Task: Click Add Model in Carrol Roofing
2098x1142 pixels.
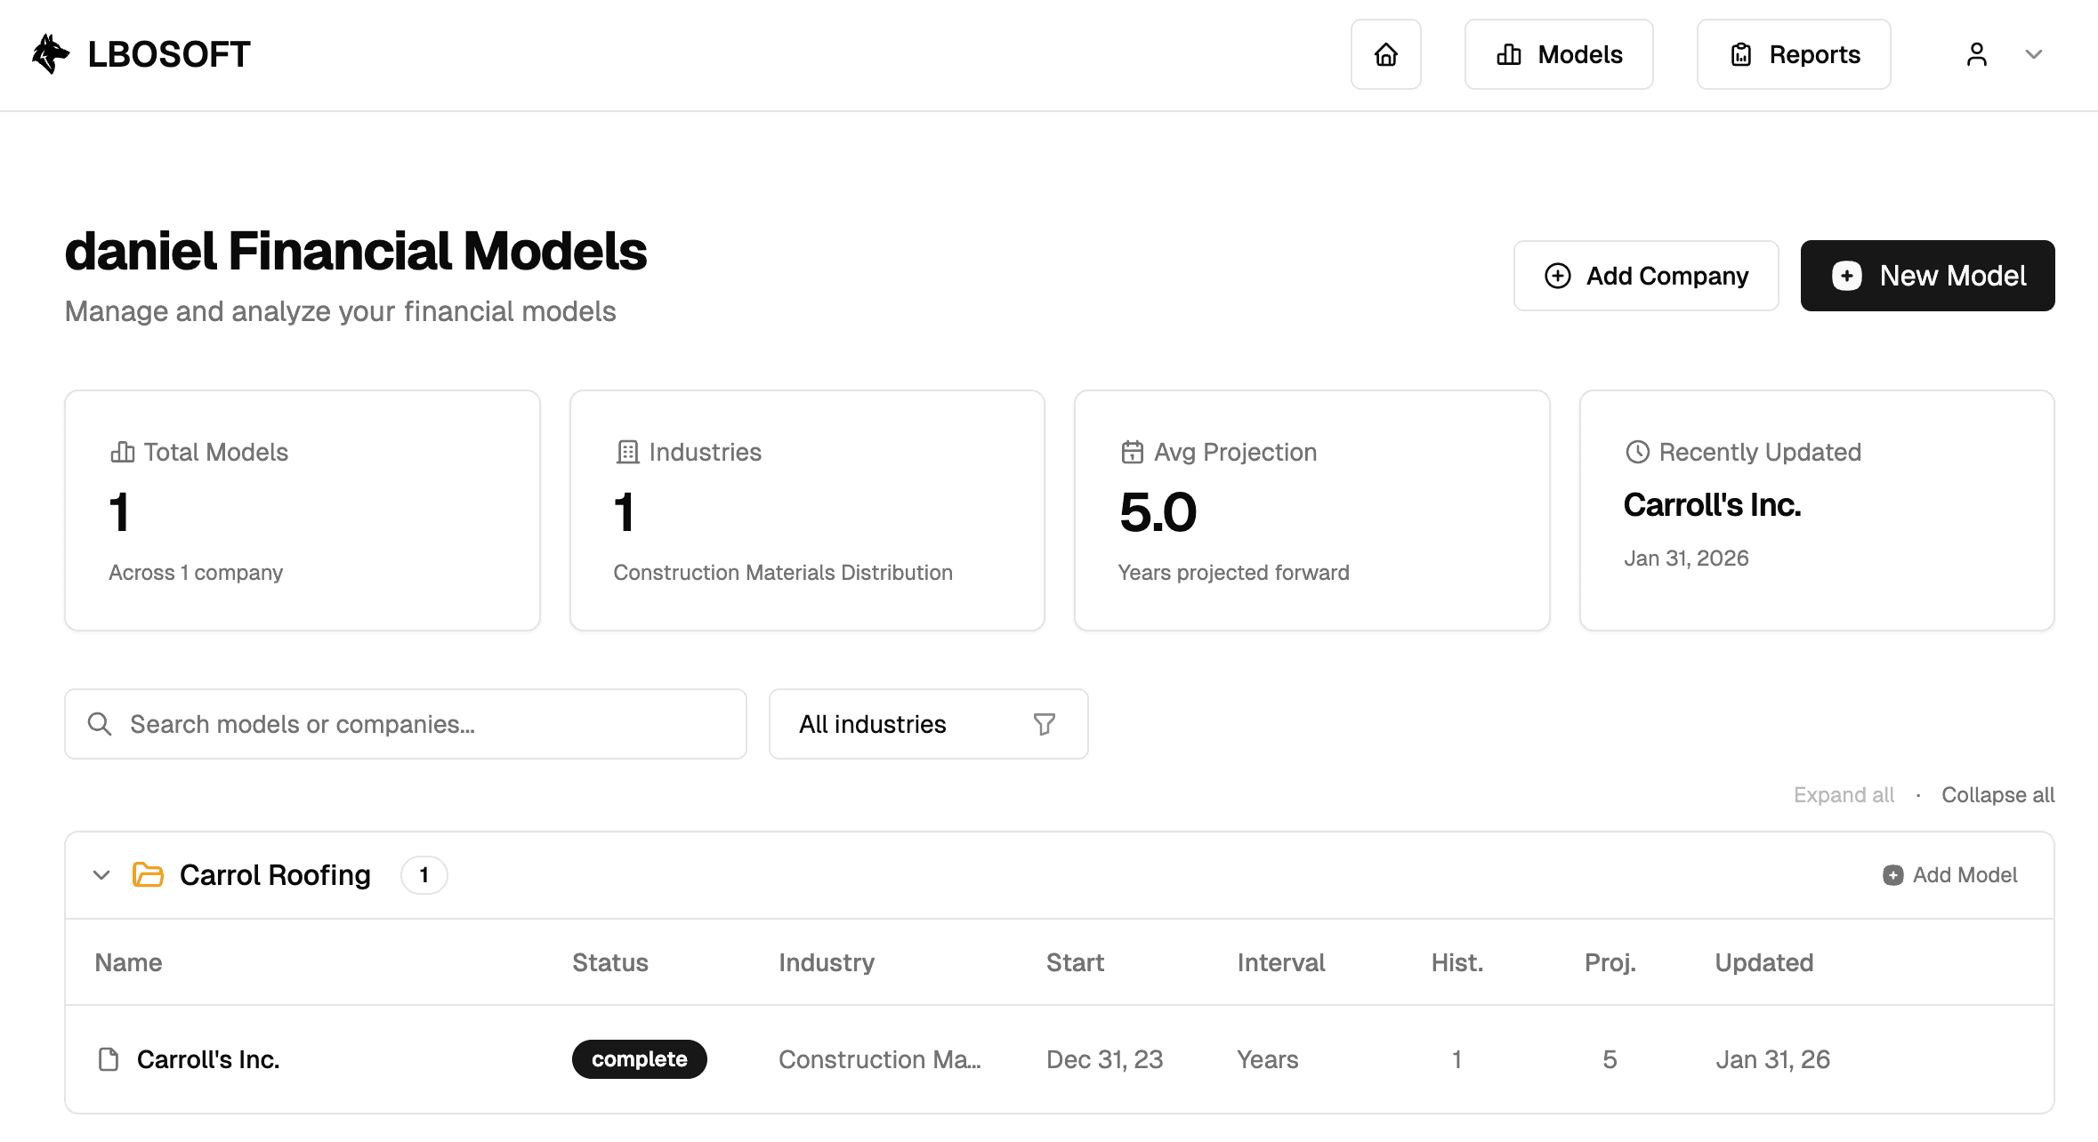Action: point(1950,875)
